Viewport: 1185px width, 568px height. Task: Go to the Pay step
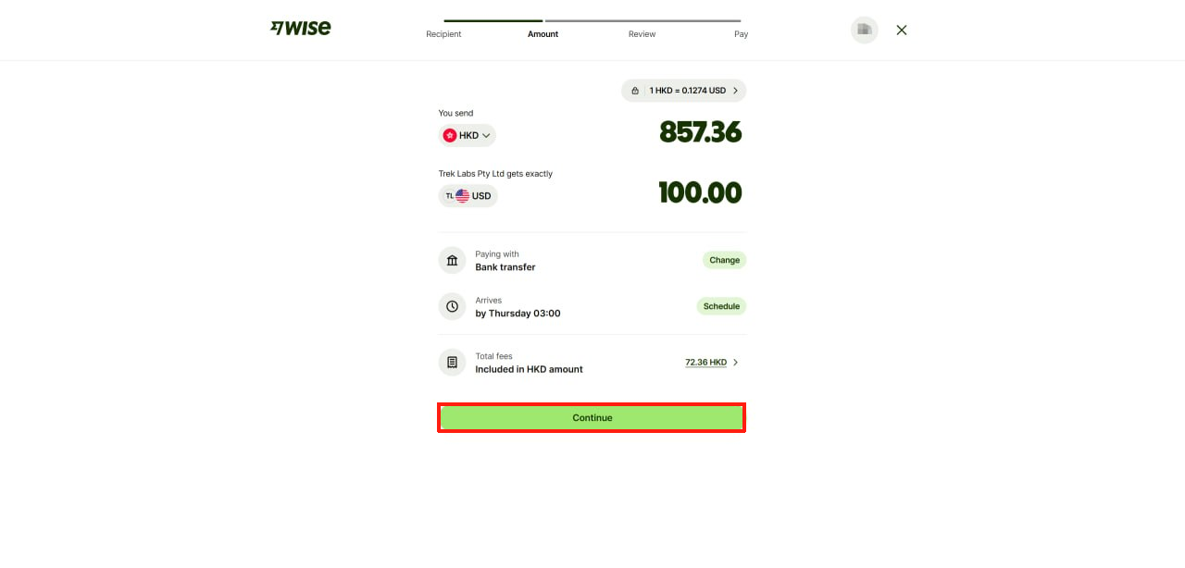tap(741, 34)
